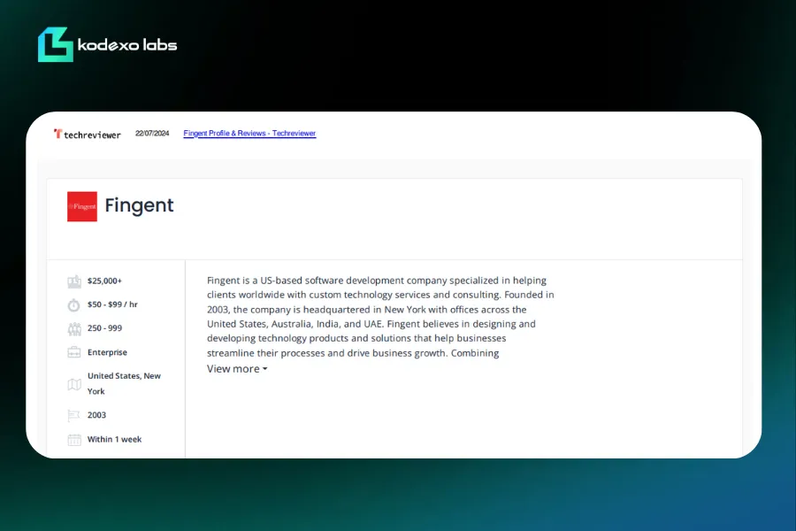The image size is (796, 531).
Task: Click the minimum project size icon beside $25,000+
Action: point(74,281)
